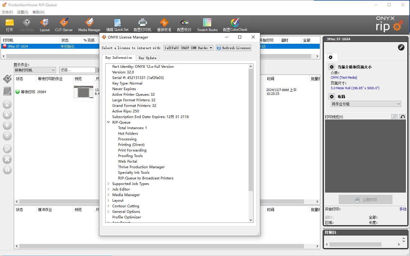Select the Key Information tab
Screen dimensions: 410x256
119,58
